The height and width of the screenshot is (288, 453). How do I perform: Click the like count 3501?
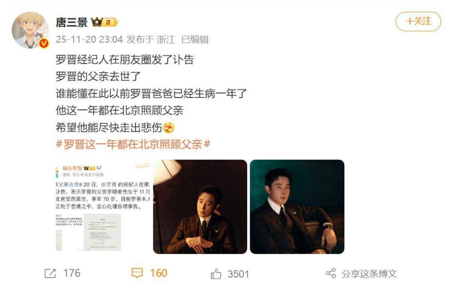238,274
